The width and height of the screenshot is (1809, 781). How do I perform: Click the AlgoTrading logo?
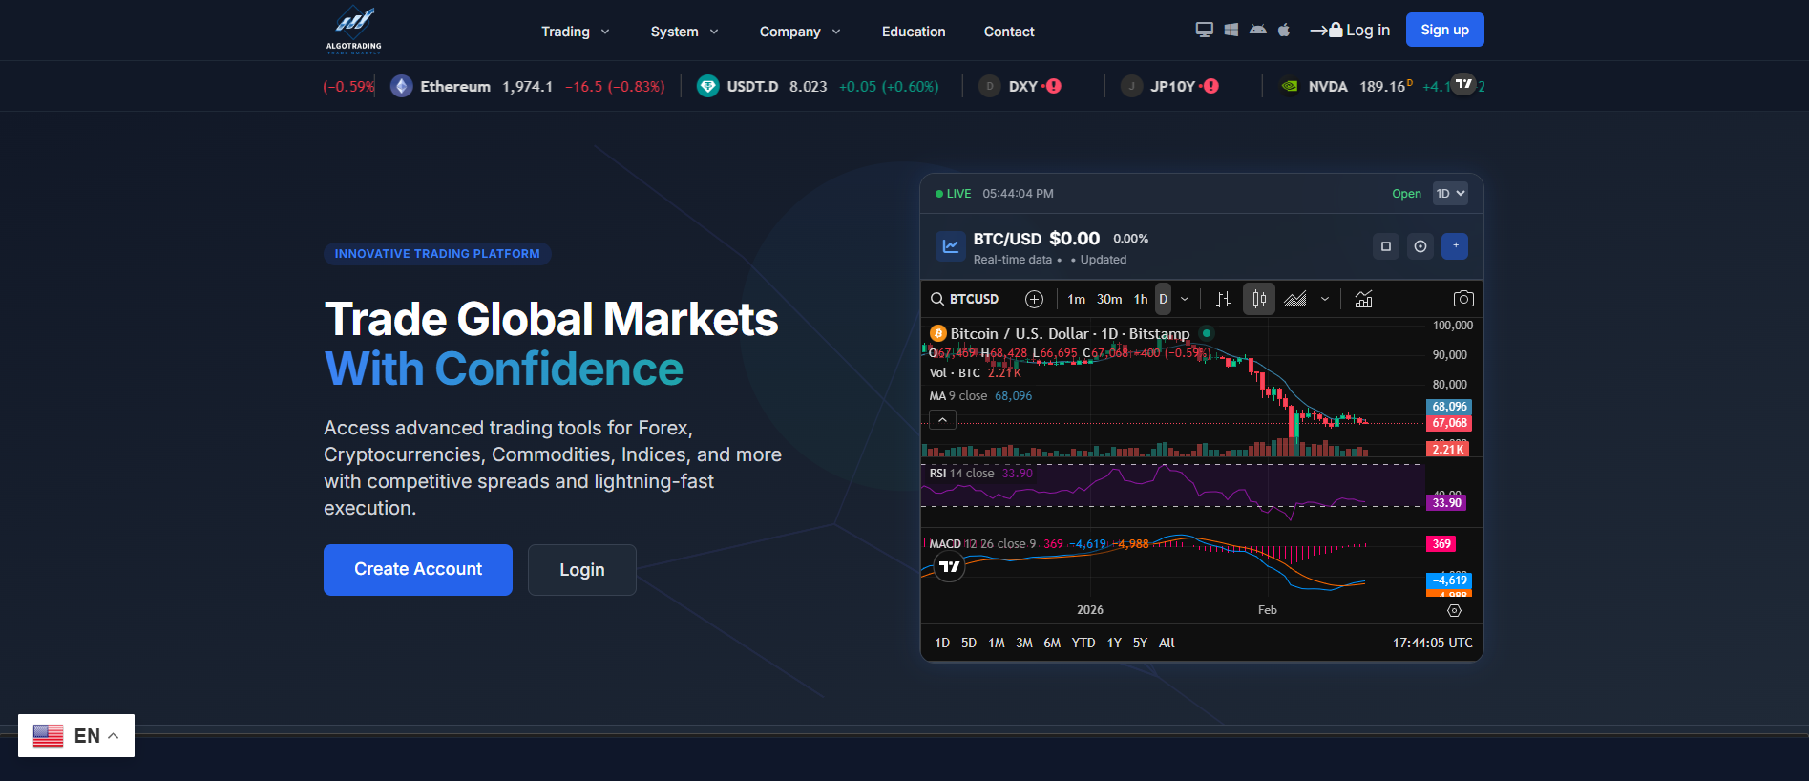tap(353, 30)
